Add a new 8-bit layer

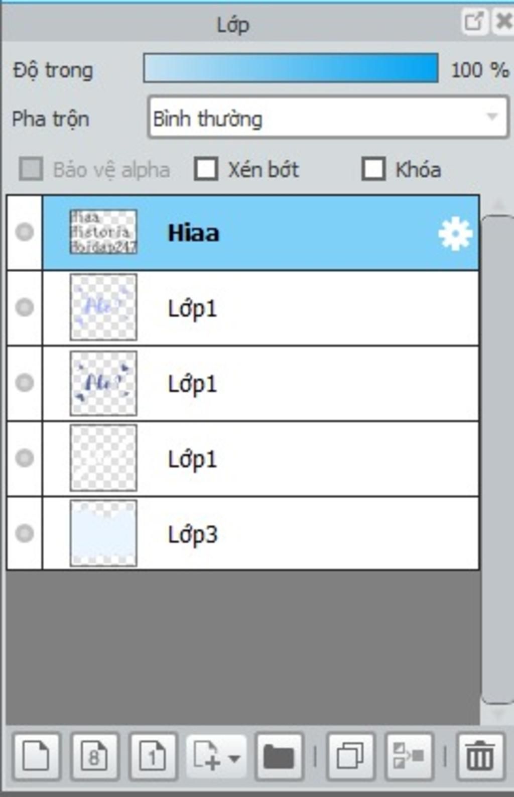pyautogui.click(x=94, y=756)
